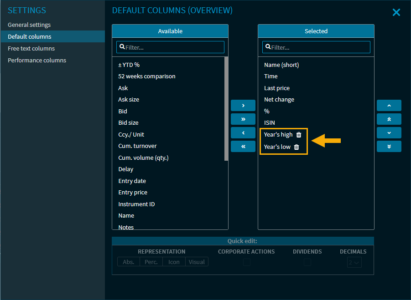This screenshot has width=411, height=300.
Task: Open Performance columns section
Action: (37, 60)
